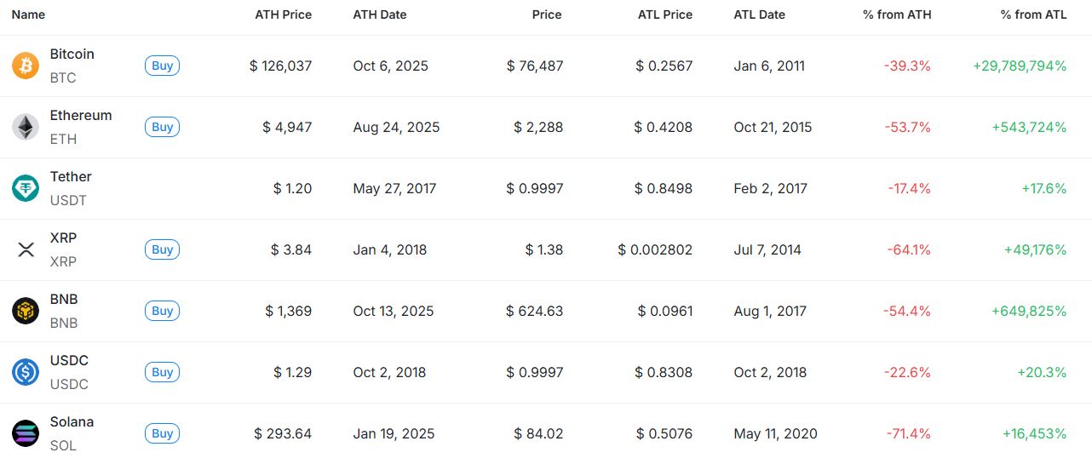Viewport: 1092px width, 464px height.
Task: Open the USDC name link
Action: (x=69, y=361)
